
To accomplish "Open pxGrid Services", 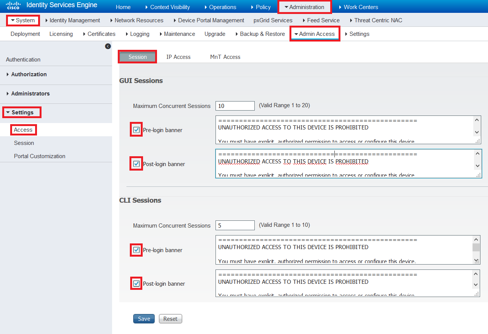I will [273, 20].
